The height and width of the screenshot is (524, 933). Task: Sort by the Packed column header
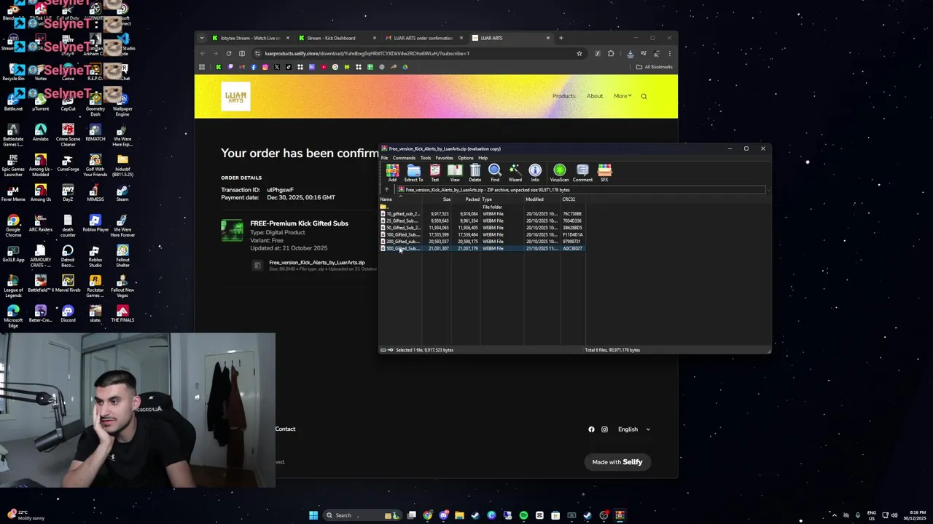(x=466, y=199)
